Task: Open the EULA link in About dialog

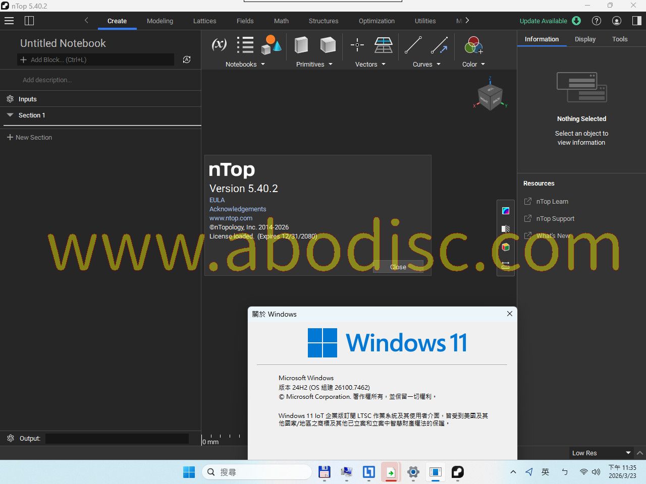Action: (217, 200)
